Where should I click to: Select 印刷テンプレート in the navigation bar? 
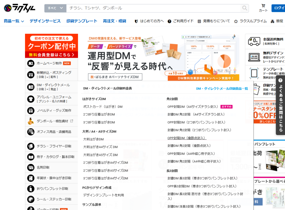(x=82, y=21)
